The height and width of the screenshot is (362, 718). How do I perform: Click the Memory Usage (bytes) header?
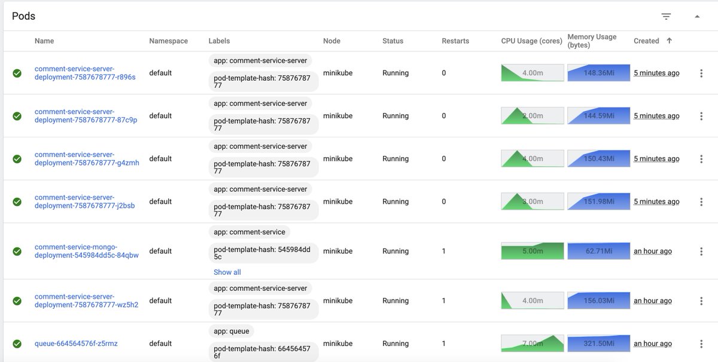(592, 41)
